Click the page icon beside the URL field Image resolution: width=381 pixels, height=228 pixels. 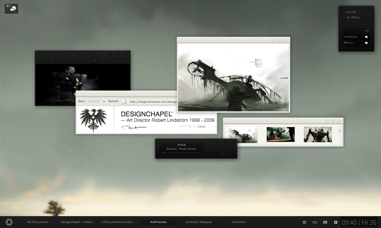click(125, 102)
